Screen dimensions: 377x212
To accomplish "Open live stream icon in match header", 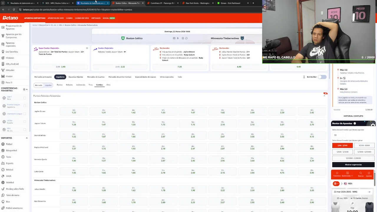I will [x=174, y=38].
